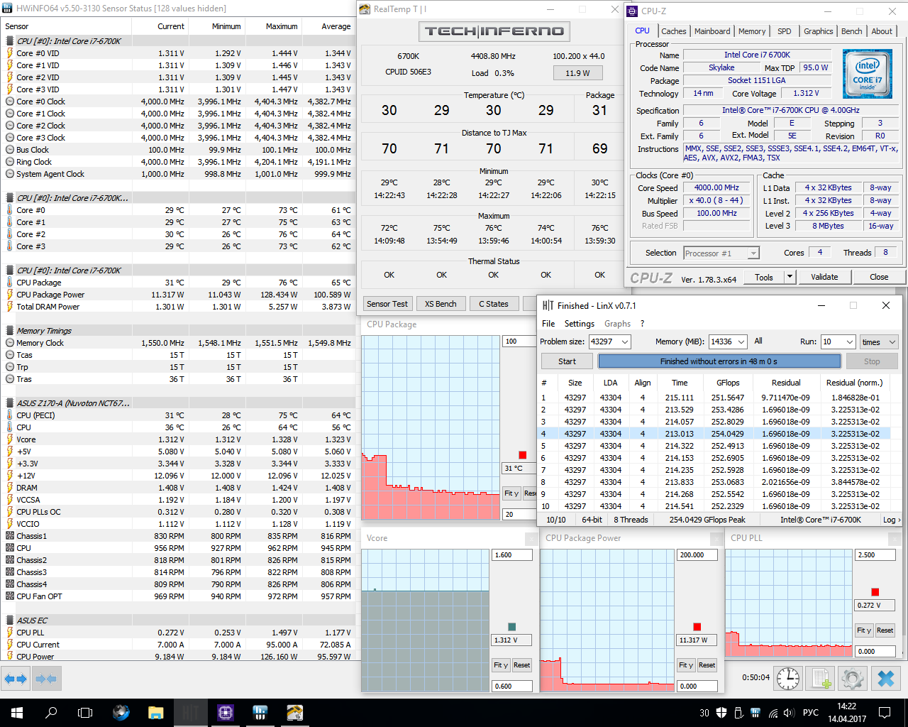Click the Validate button in CPU-Z
908x727 pixels.
[x=824, y=277]
